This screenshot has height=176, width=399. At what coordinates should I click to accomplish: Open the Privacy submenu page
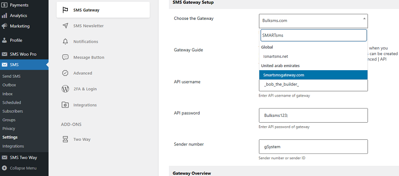(9, 129)
